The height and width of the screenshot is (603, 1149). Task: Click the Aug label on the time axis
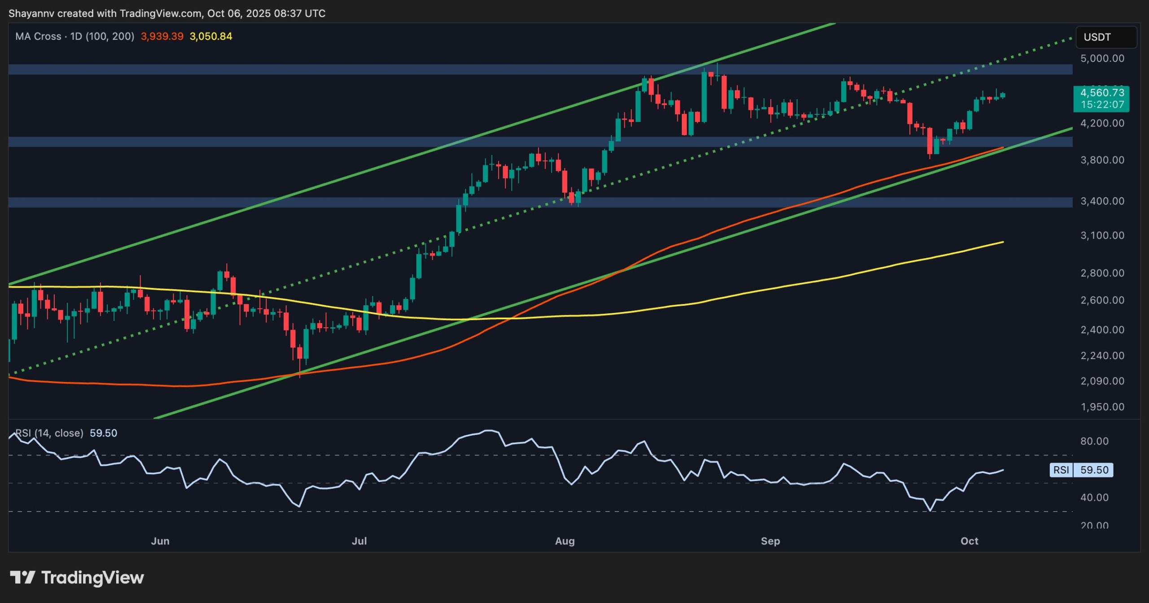coord(565,541)
